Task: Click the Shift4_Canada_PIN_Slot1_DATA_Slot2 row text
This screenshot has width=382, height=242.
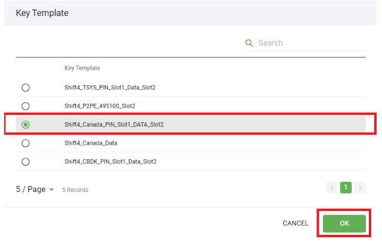Action: click(113, 125)
